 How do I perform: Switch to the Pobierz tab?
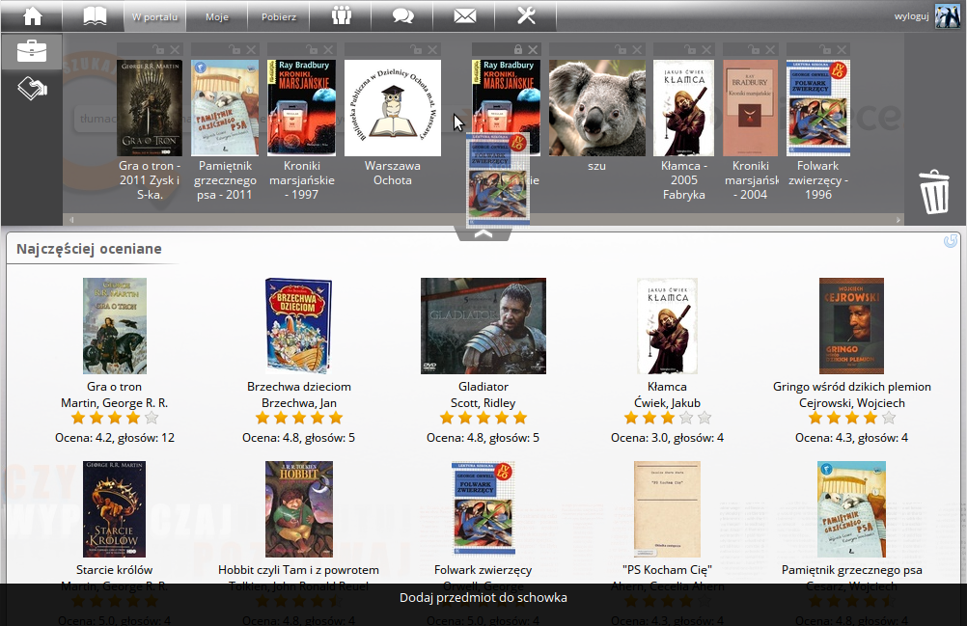[x=279, y=16]
